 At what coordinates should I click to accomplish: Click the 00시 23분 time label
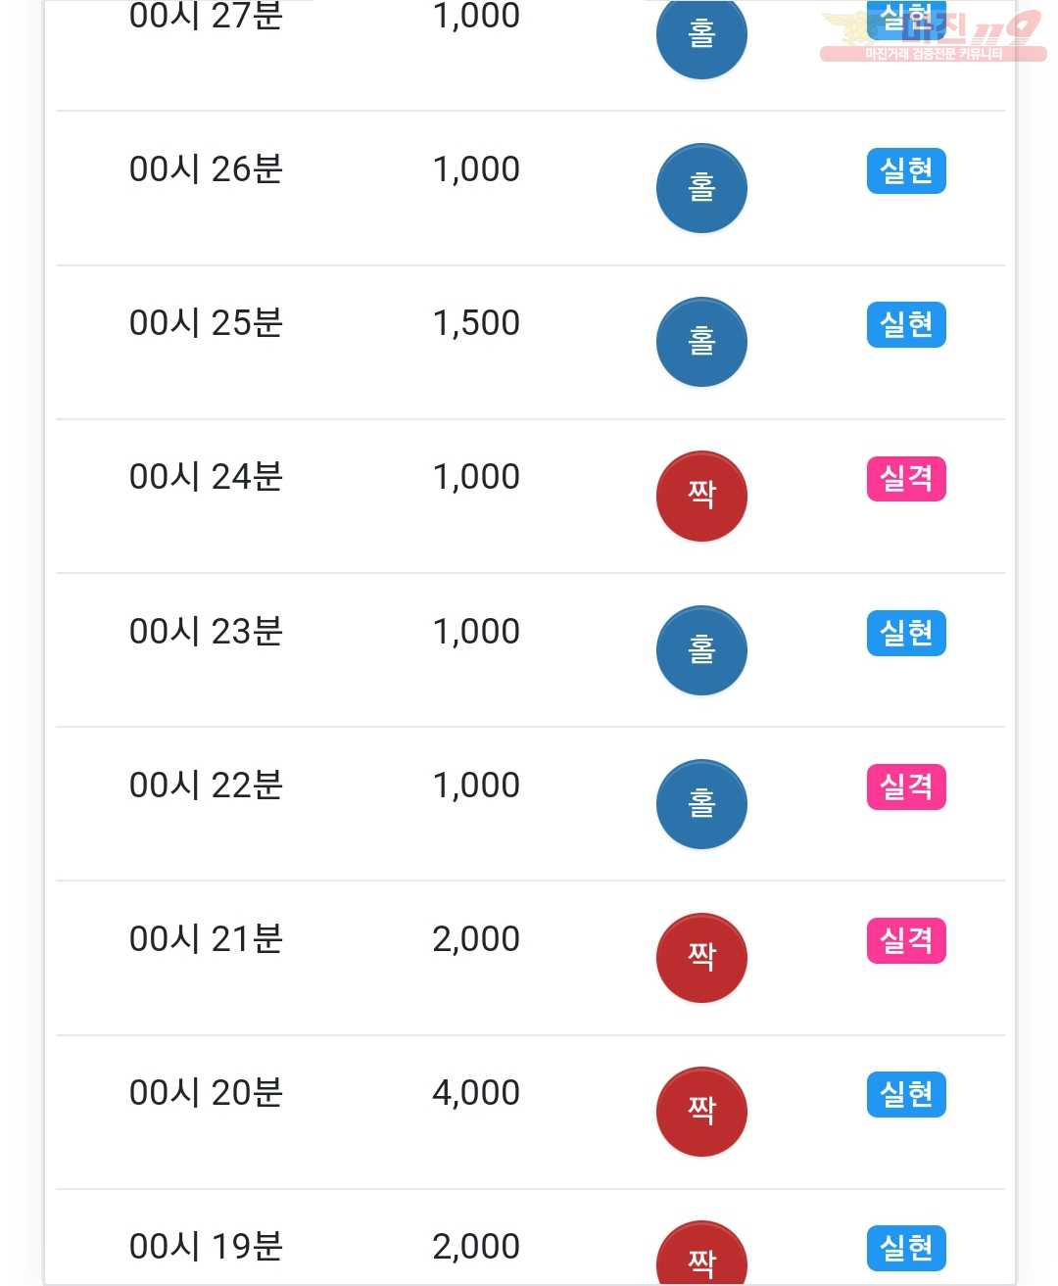[x=206, y=632]
